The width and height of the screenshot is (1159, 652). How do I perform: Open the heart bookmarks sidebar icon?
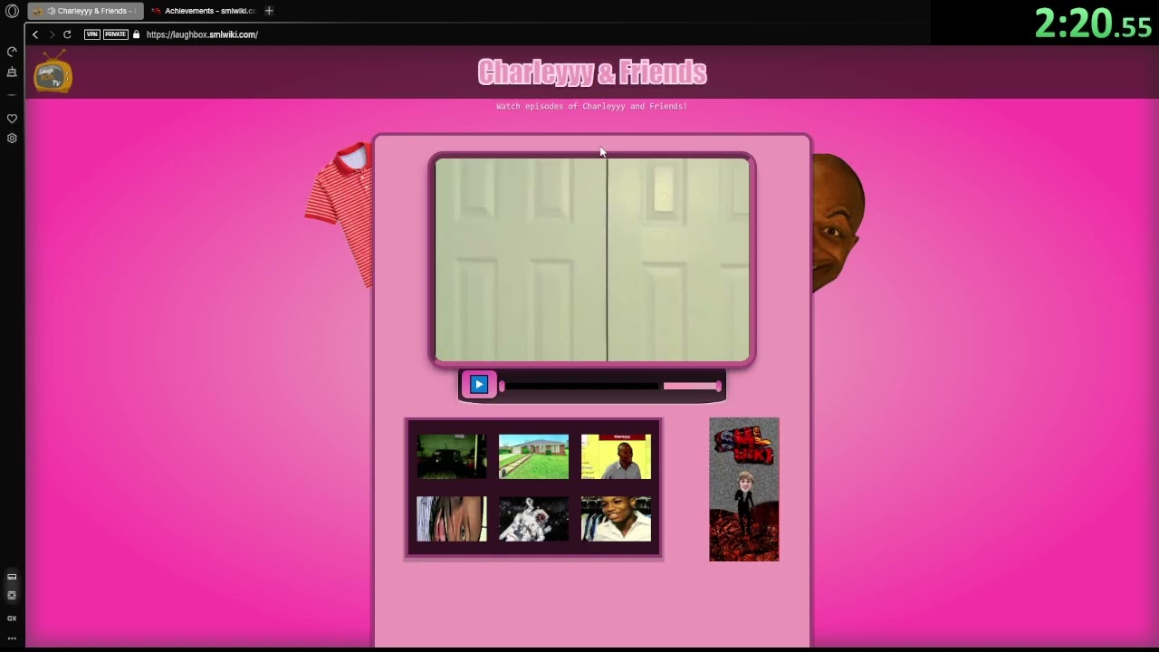pyautogui.click(x=12, y=119)
